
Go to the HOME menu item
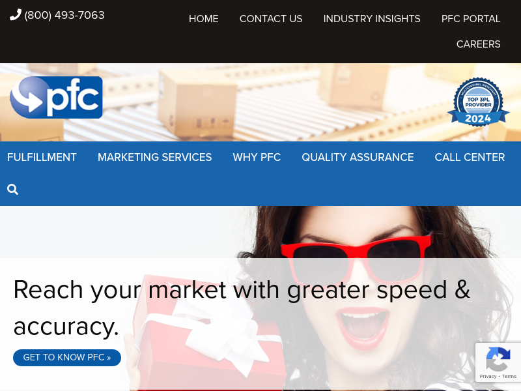[x=204, y=19]
